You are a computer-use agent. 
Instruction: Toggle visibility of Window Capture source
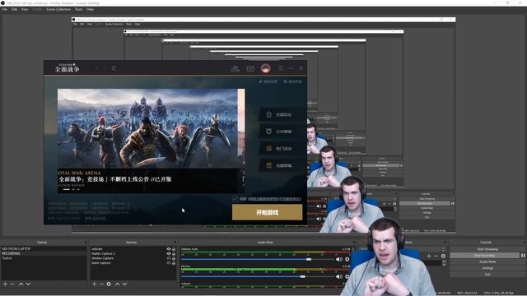[x=169, y=258]
